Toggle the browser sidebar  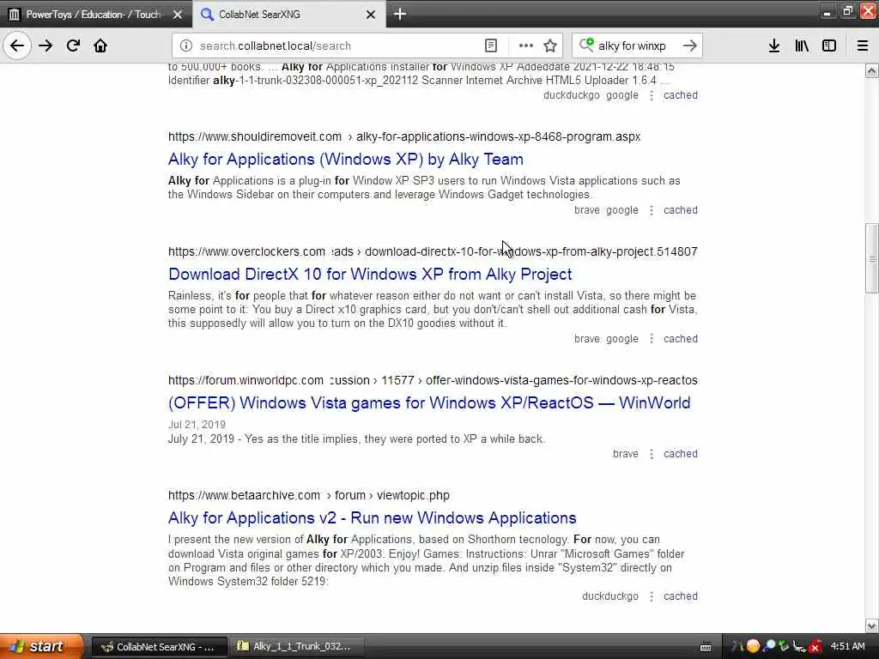click(x=829, y=46)
